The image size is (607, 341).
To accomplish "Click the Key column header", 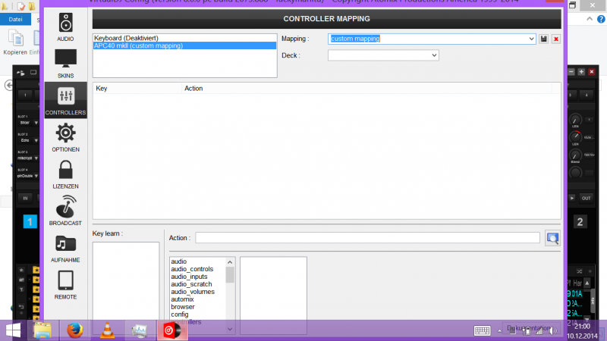I will [137, 89].
